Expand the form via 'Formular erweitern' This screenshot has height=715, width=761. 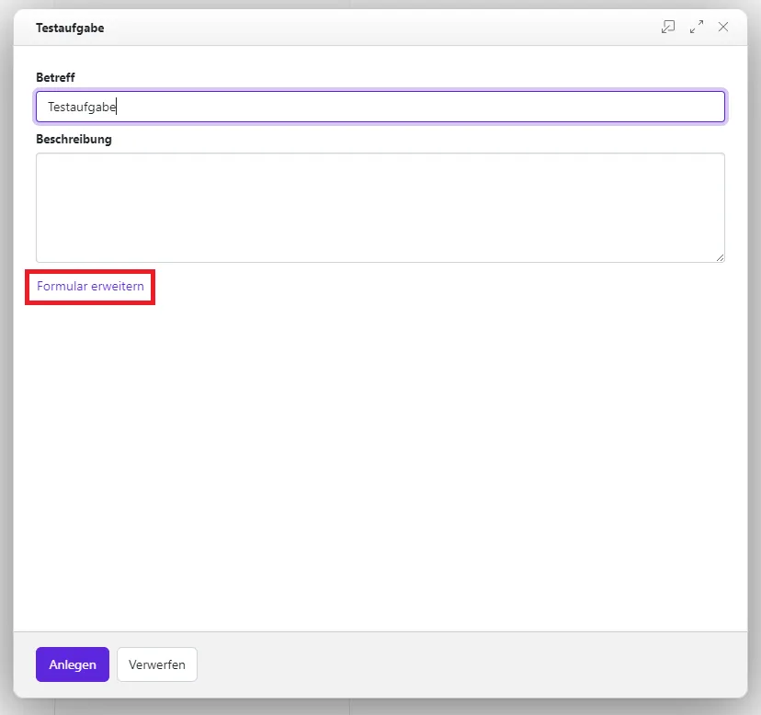click(x=90, y=287)
